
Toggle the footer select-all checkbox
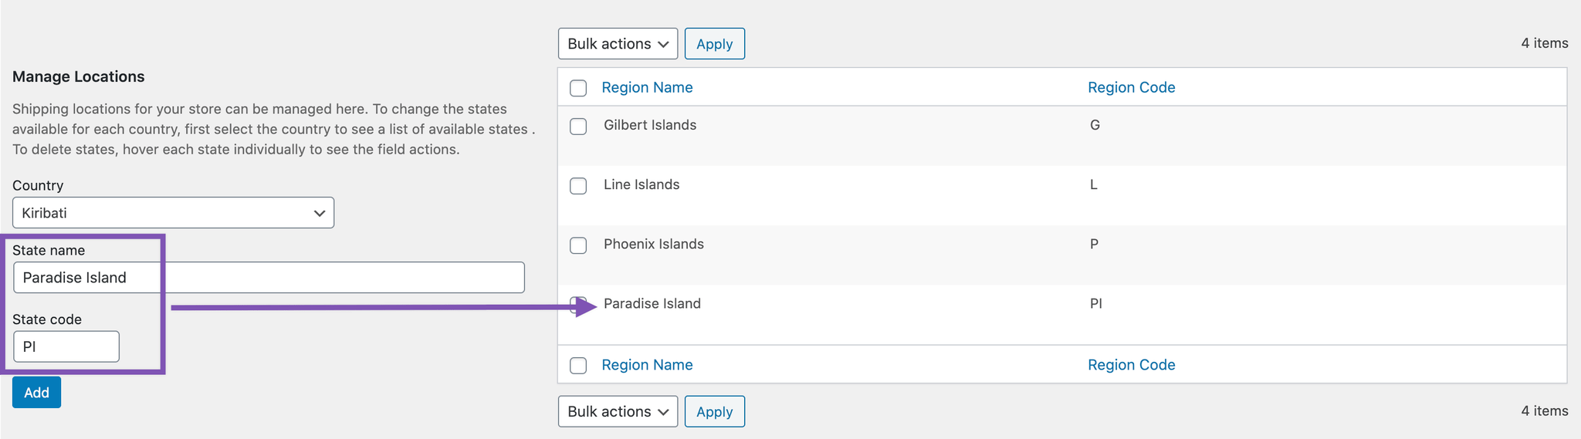pos(578,366)
